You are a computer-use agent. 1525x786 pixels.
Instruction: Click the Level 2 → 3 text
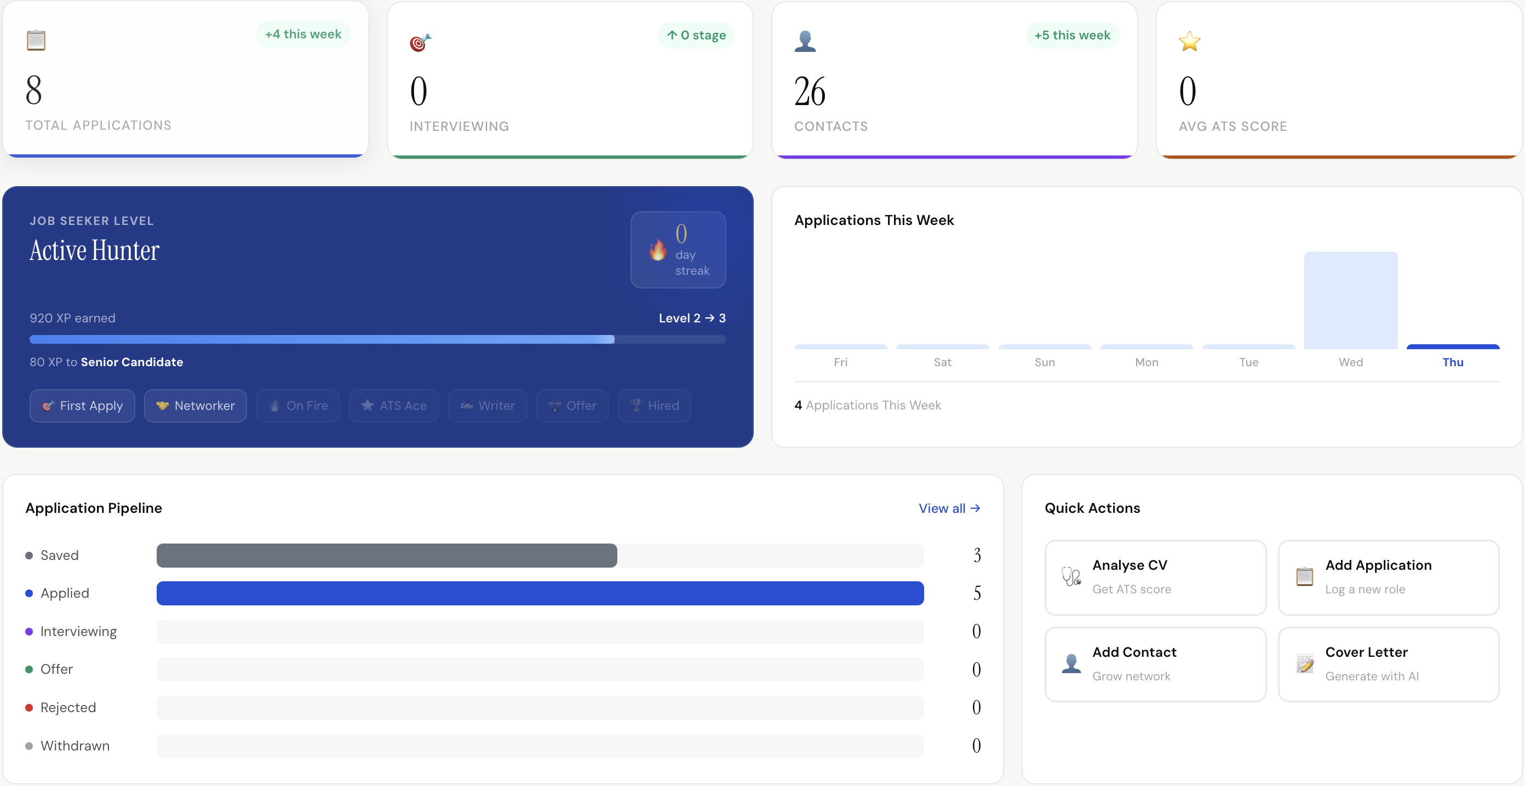[x=692, y=318]
